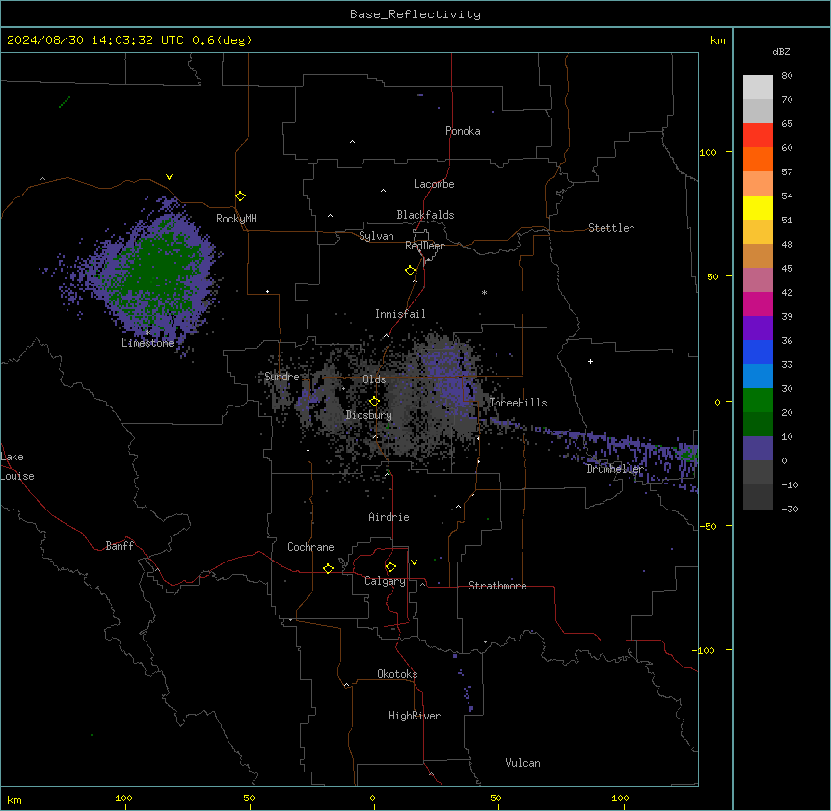The width and height of the screenshot is (831, 811).
Task: Click the ThreeHills map label
Action: point(518,403)
